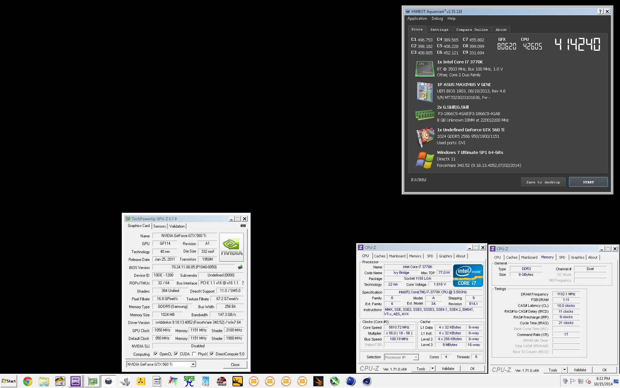
Task: Open the Graphics tab in CPU-Z Memory window
Action: click(x=577, y=257)
